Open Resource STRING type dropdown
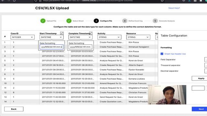207x116 pixels. [138, 37]
